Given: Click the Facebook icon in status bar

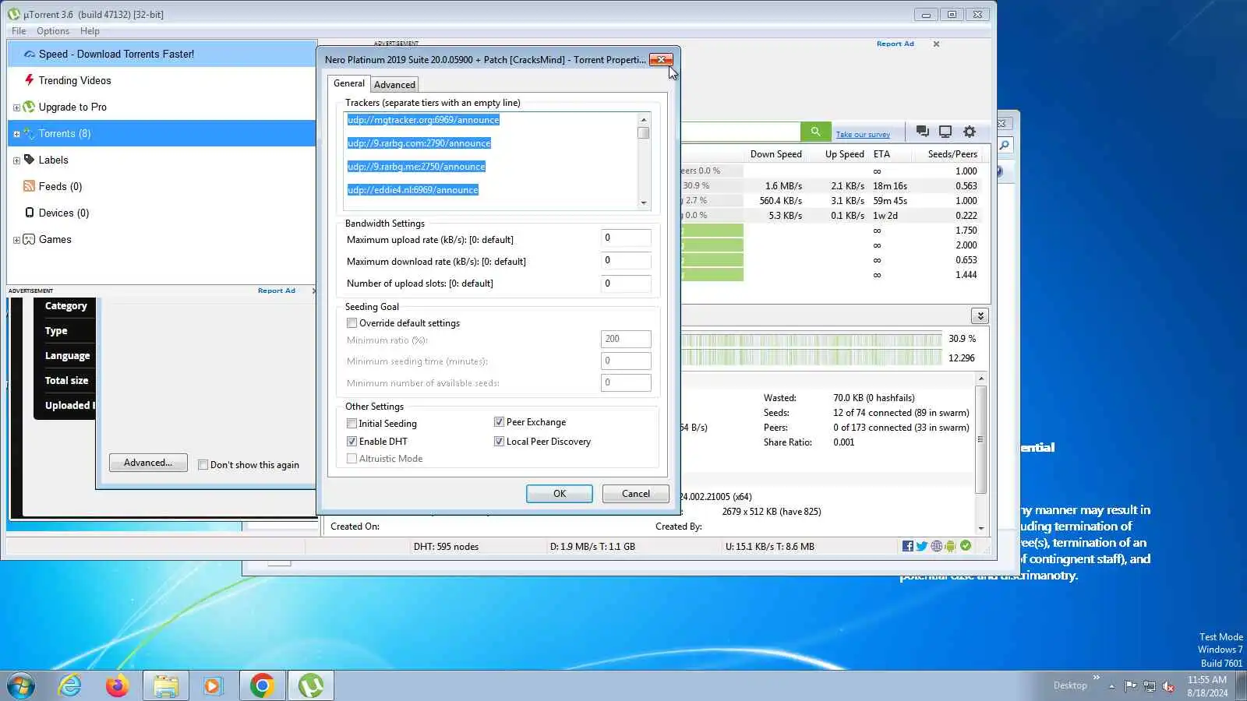Looking at the screenshot, I should (x=907, y=546).
